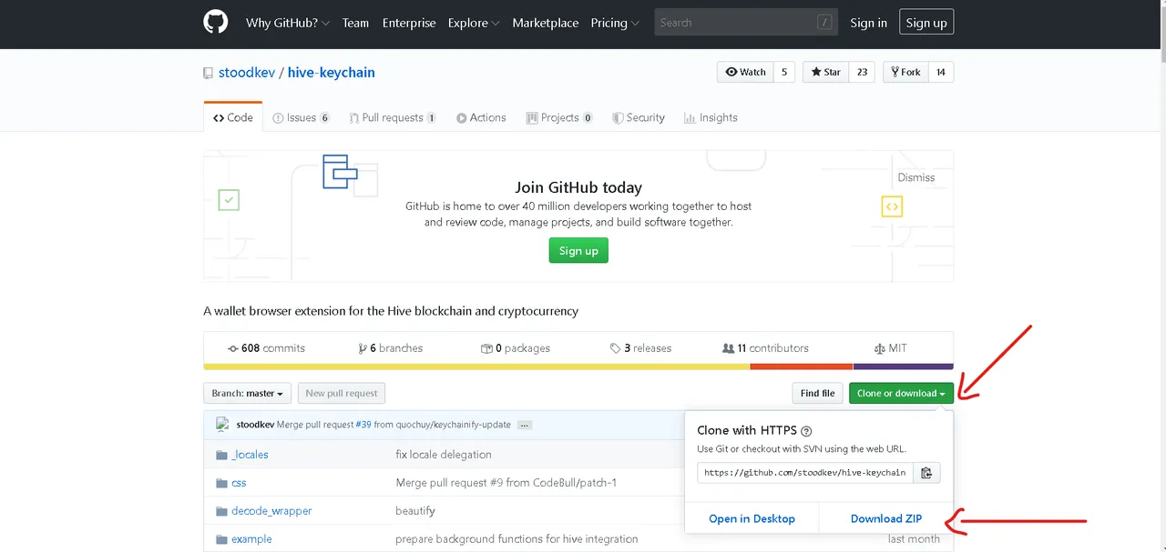Click Sign in in header
Image resolution: width=1166 pixels, height=552 pixels.
[868, 23]
